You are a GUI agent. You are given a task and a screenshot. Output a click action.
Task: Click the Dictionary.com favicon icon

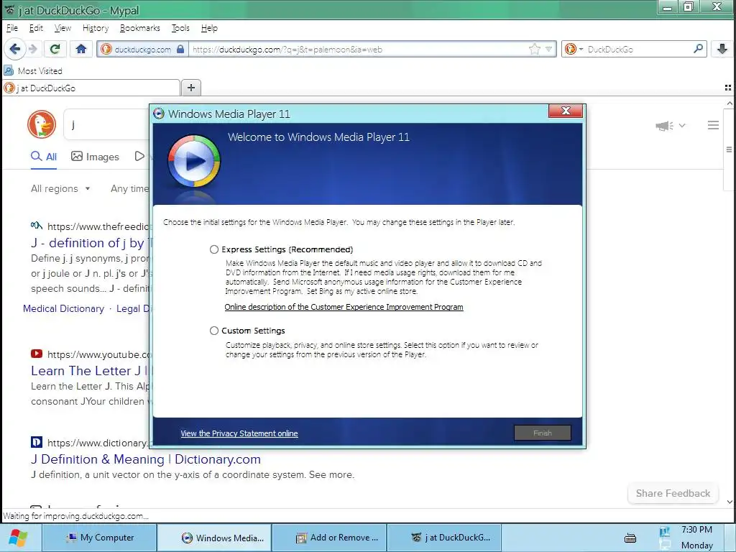coord(37,442)
